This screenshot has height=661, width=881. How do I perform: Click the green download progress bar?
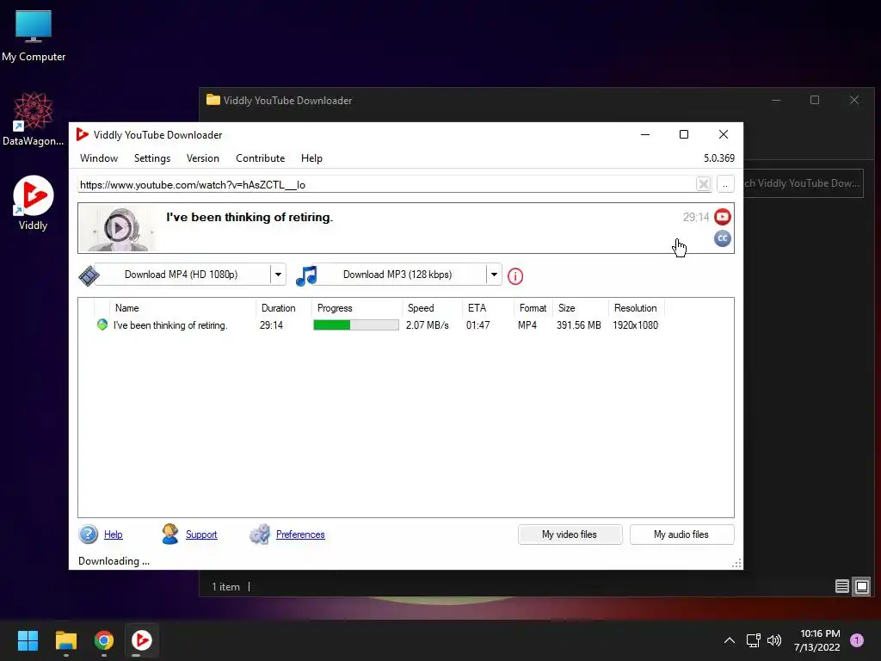(355, 324)
